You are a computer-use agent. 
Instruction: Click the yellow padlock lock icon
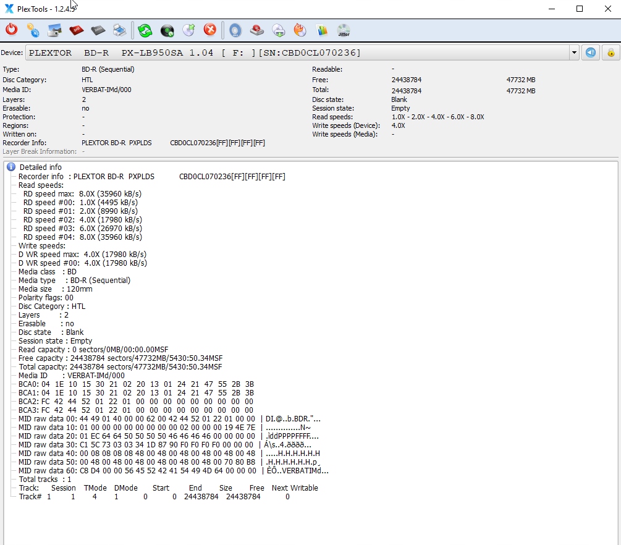pos(611,53)
